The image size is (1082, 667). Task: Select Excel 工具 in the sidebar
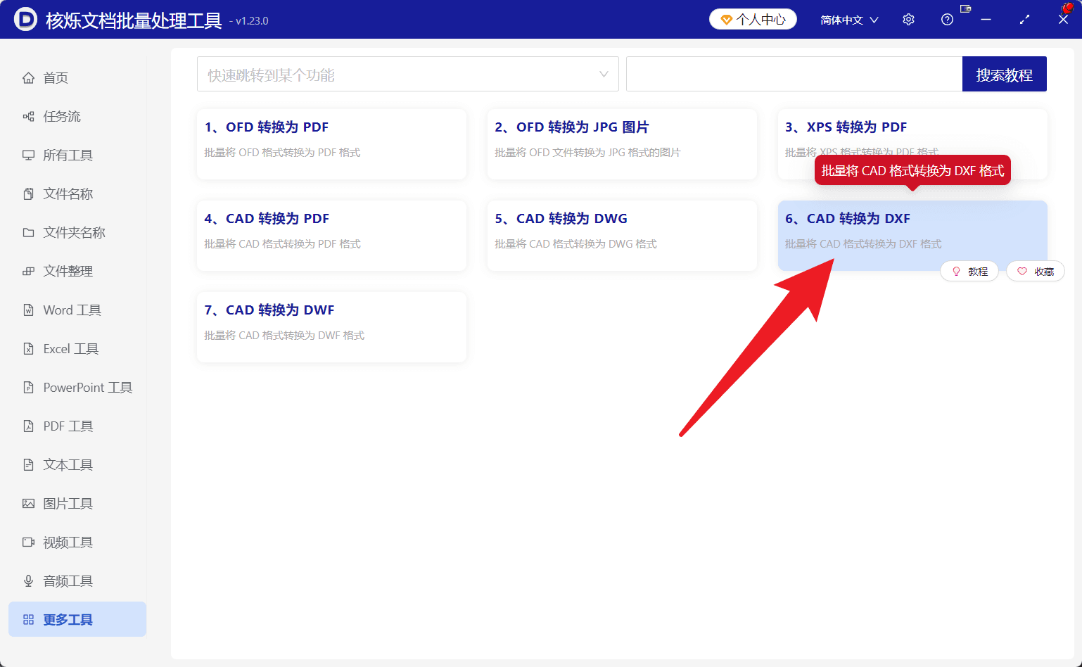point(77,348)
